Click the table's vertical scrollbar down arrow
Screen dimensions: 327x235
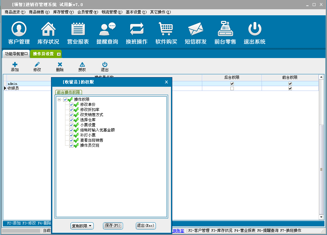[x=321, y=217]
